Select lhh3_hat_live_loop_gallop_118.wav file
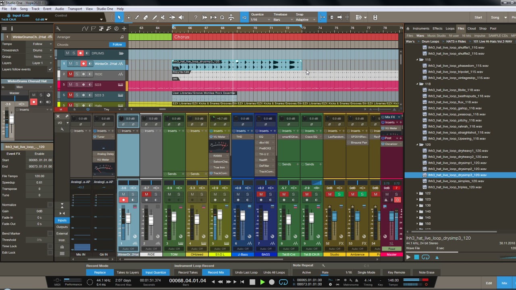This screenshot has height=290, width=516. [x=458, y=108]
